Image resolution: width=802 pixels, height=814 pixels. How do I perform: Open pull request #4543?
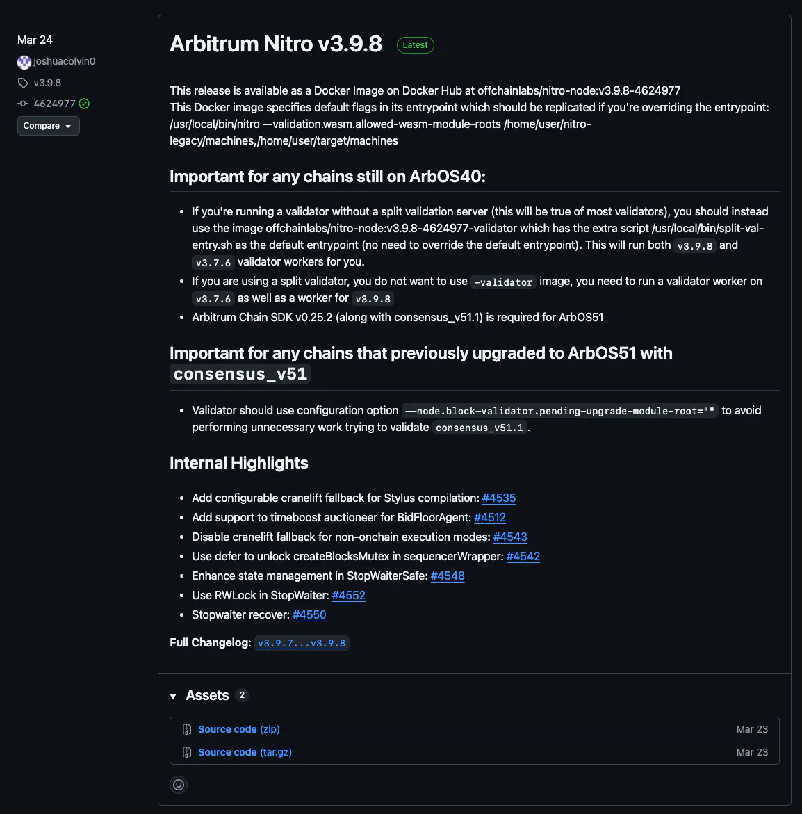(509, 537)
